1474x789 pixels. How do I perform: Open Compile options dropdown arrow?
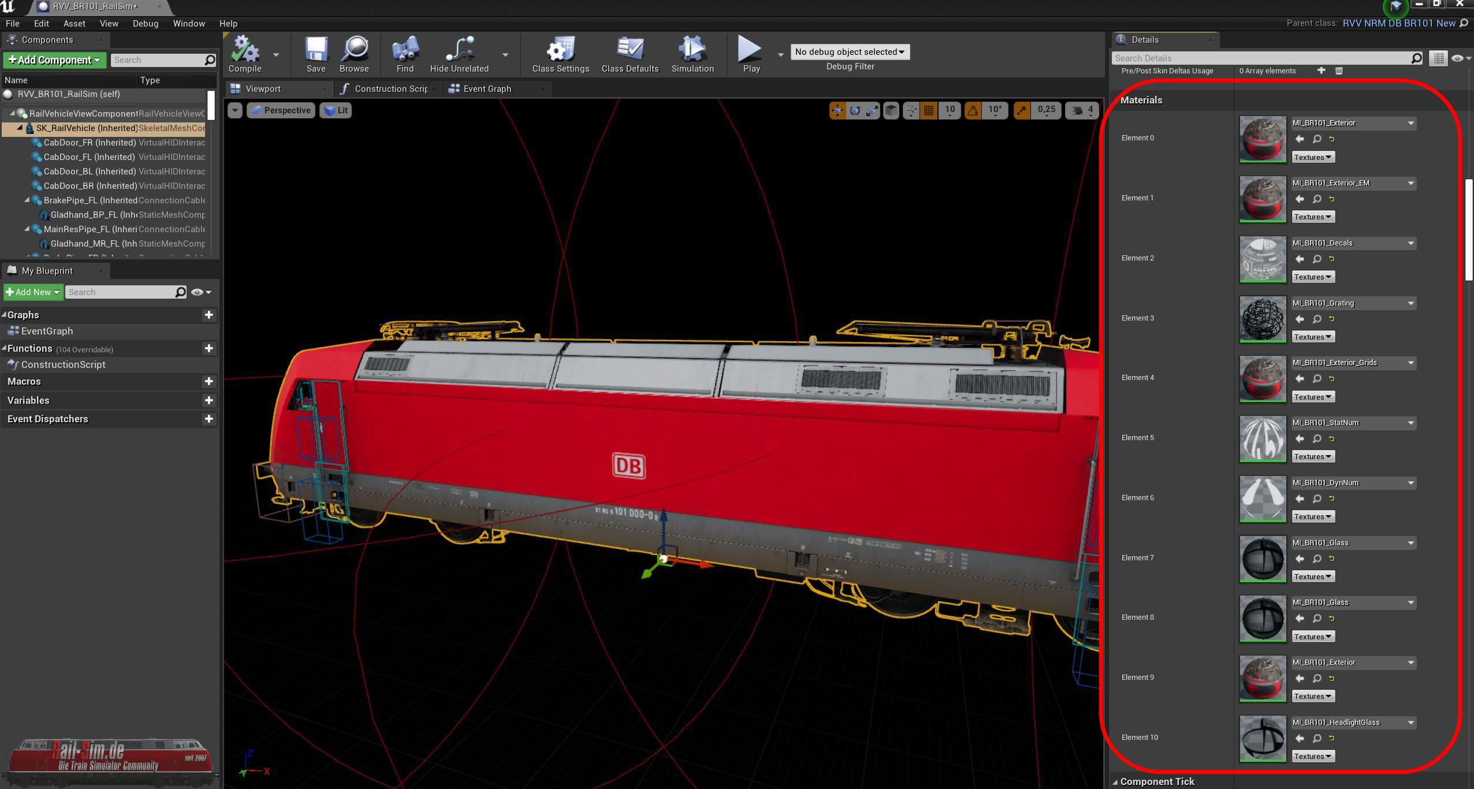click(x=276, y=55)
